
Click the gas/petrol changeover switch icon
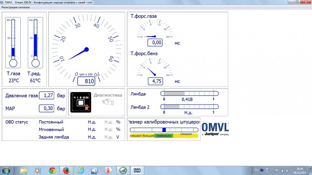tap(81, 102)
